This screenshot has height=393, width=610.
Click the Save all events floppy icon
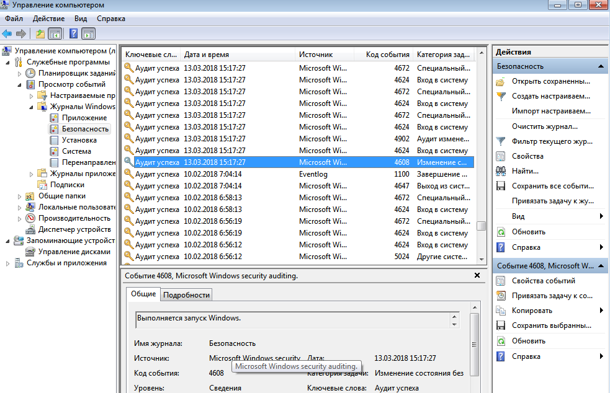coord(501,186)
